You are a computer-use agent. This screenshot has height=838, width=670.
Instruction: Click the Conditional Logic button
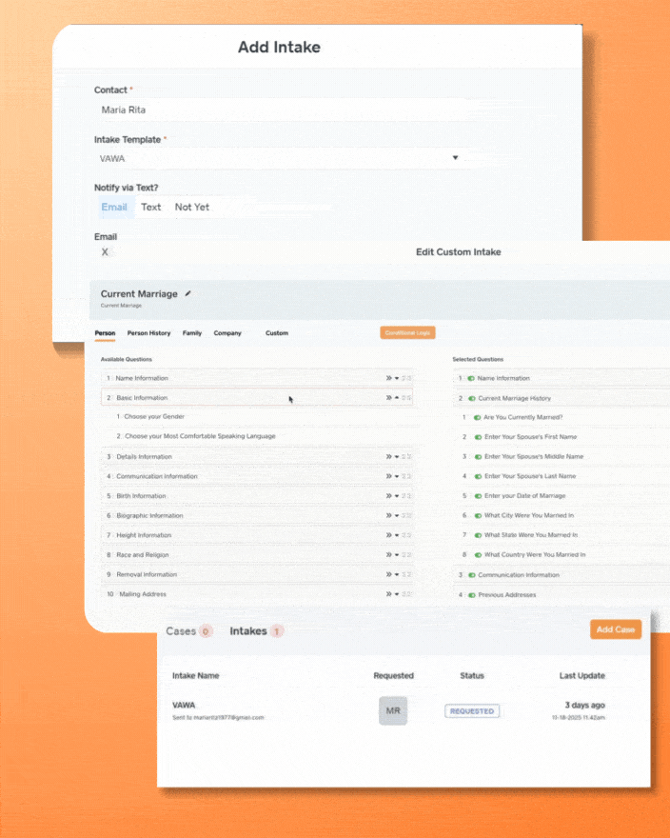coord(407,333)
